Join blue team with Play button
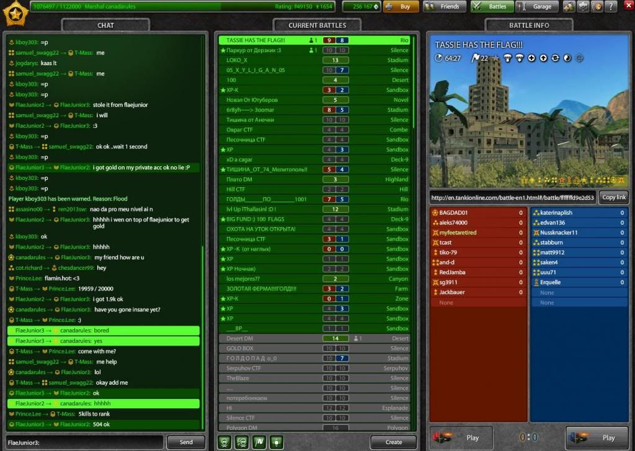Image resolution: width=635 pixels, height=451 pixels. click(x=597, y=437)
